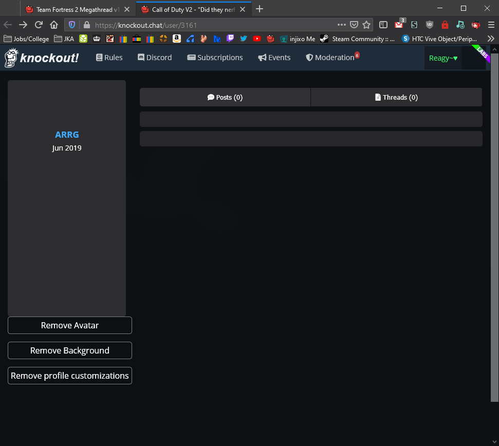Open HTC Vive Object bookmark

pyautogui.click(x=439, y=39)
